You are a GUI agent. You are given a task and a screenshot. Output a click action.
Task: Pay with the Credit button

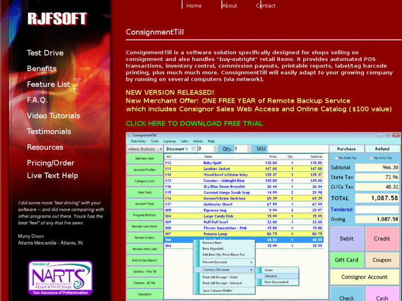pyautogui.click(x=382, y=239)
